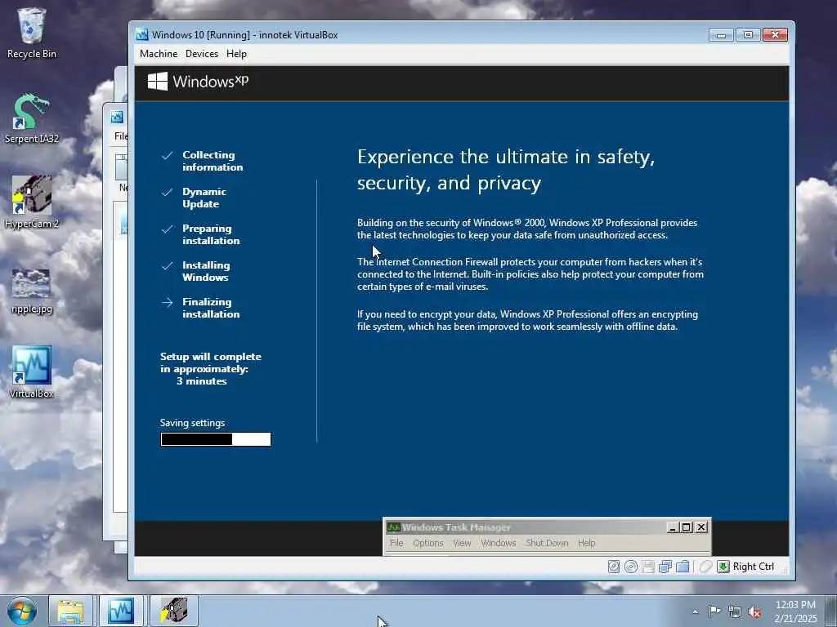Open View menu in Windows Task Manager

463,543
